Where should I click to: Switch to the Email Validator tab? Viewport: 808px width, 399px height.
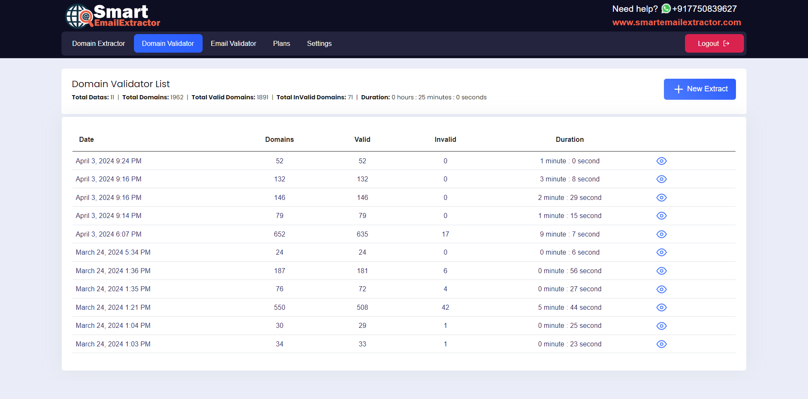tap(233, 43)
